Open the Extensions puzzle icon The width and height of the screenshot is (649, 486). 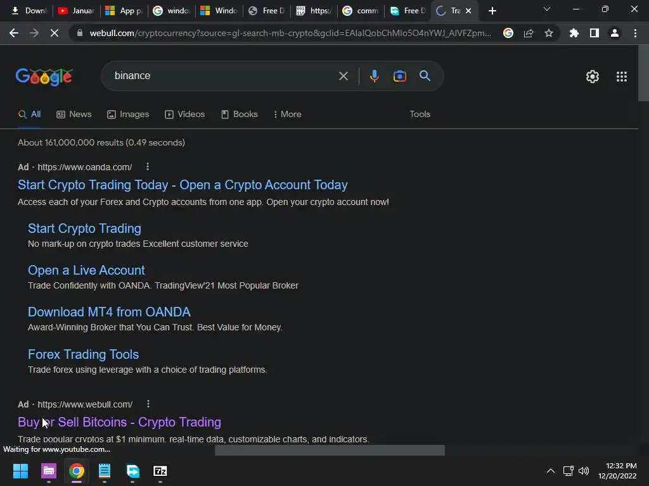point(574,33)
